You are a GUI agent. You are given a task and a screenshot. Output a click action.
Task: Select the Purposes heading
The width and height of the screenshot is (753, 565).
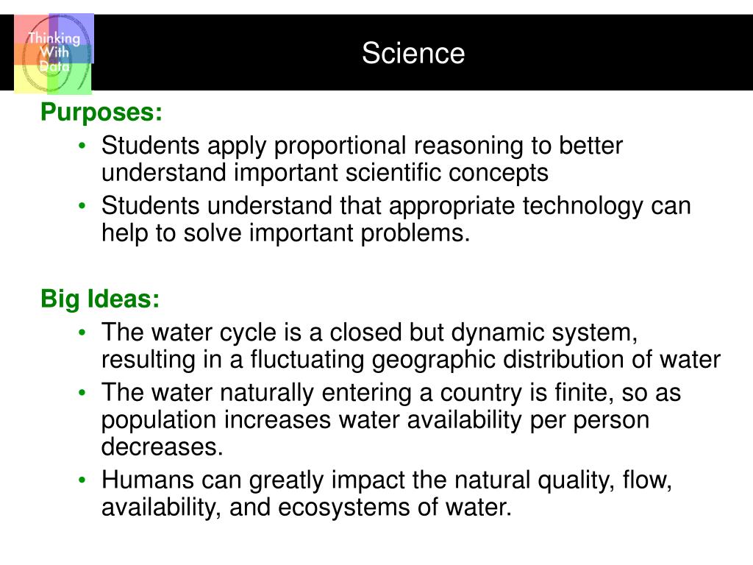(x=101, y=113)
